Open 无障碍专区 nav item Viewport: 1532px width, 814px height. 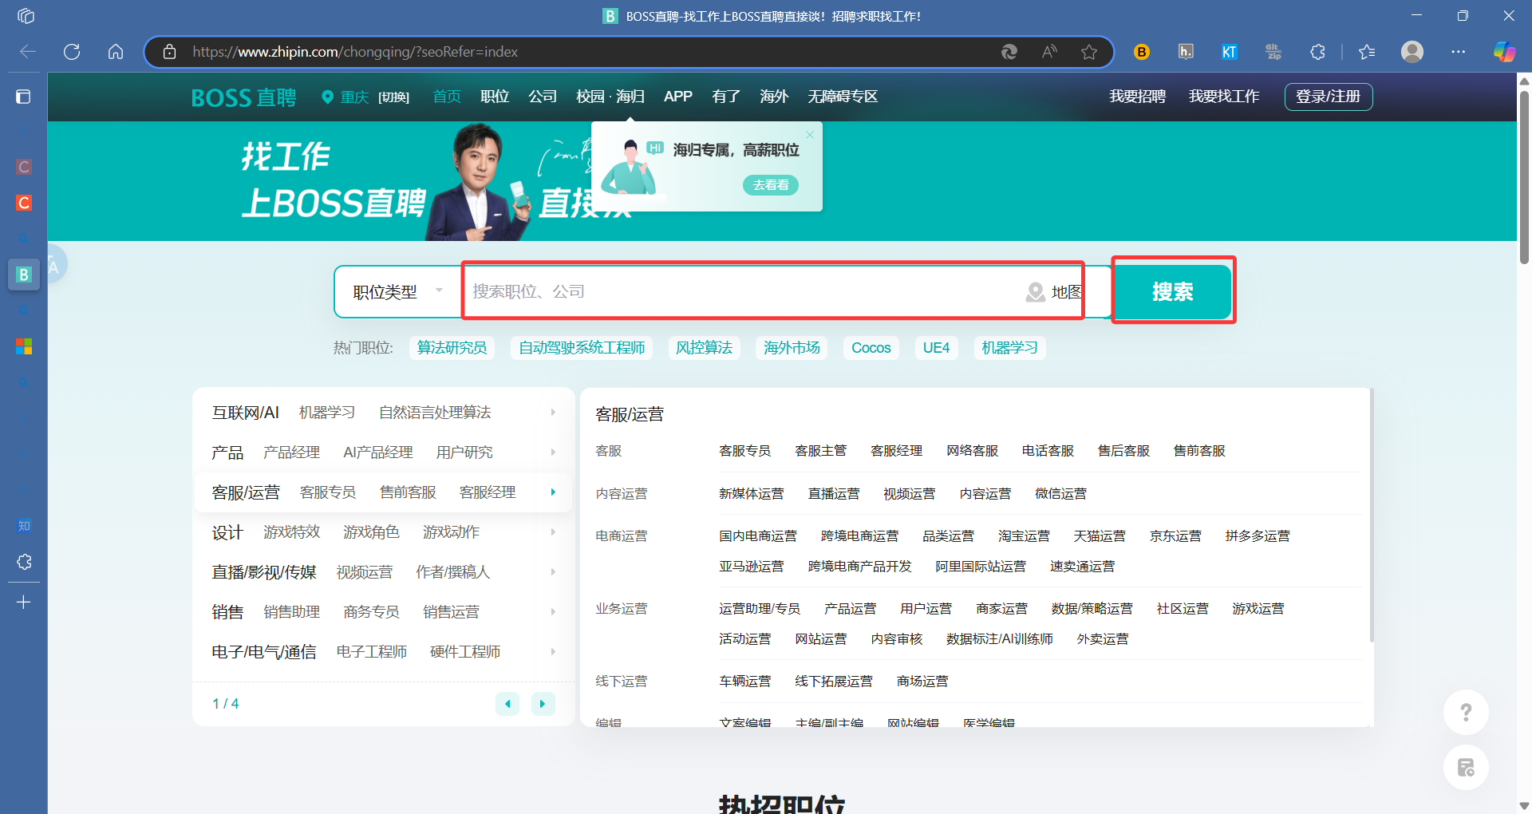pos(843,97)
